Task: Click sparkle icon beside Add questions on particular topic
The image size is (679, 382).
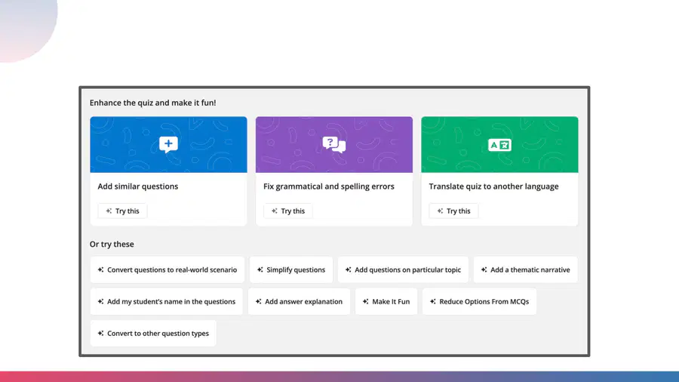Action: click(x=348, y=270)
